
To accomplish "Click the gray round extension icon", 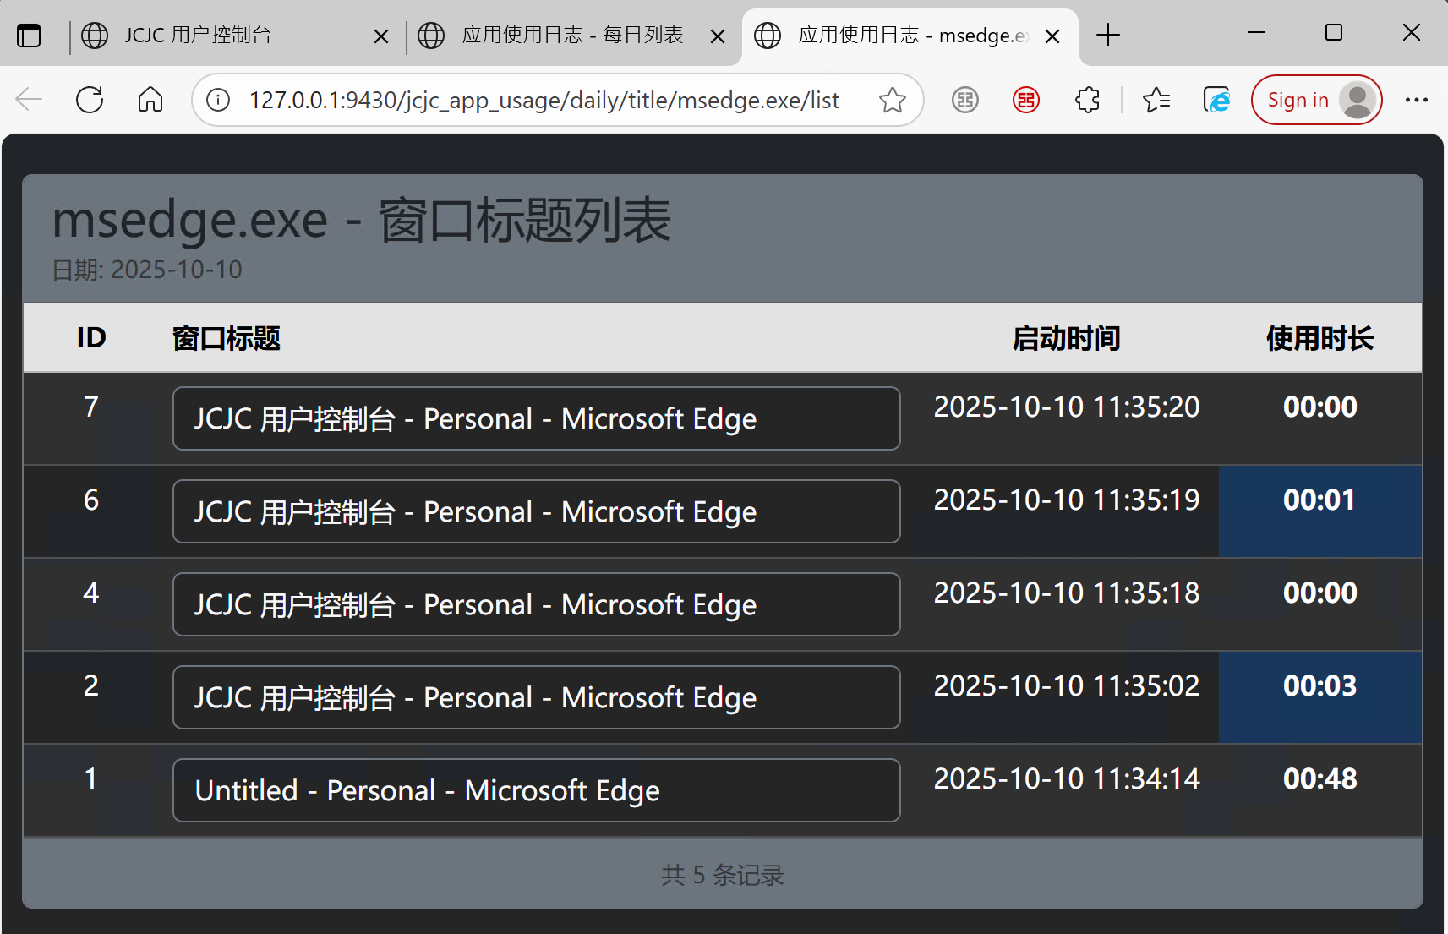I will [x=964, y=101].
